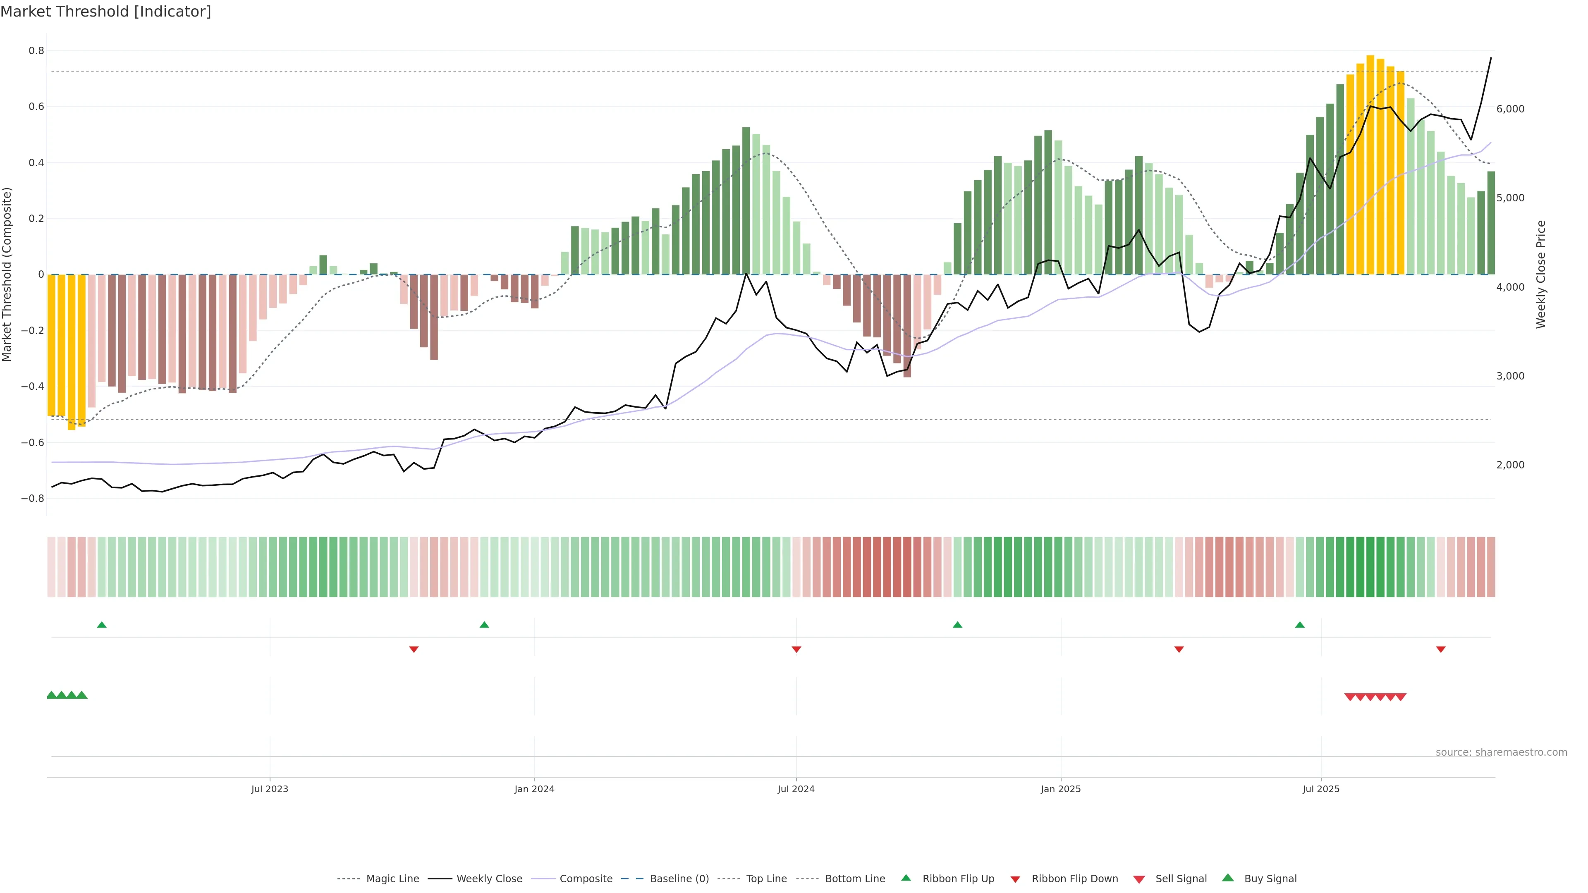The image size is (1588, 893).
Task: Click the Jul 2025 x-axis tick label
Action: [x=1320, y=789]
